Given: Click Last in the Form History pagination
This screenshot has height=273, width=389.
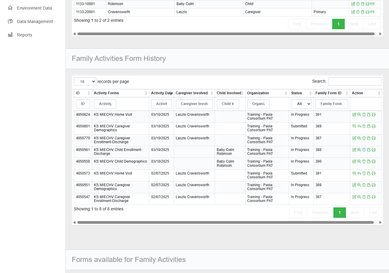Looking at the screenshot, I should tap(373, 212).
